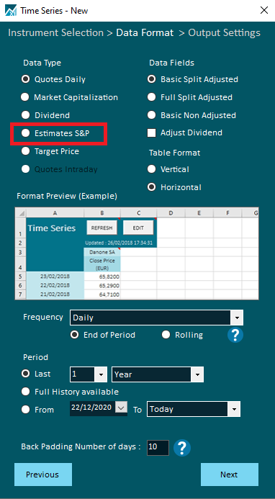The image size is (275, 499).
Task: Enable the Adjust Dividend checkbox
Action: [151, 132]
